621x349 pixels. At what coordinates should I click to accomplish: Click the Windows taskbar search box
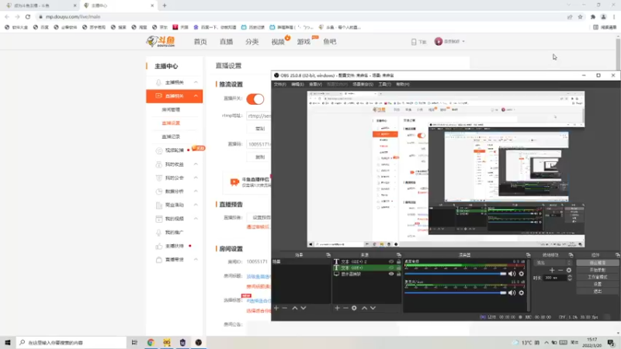click(x=71, y=342)
